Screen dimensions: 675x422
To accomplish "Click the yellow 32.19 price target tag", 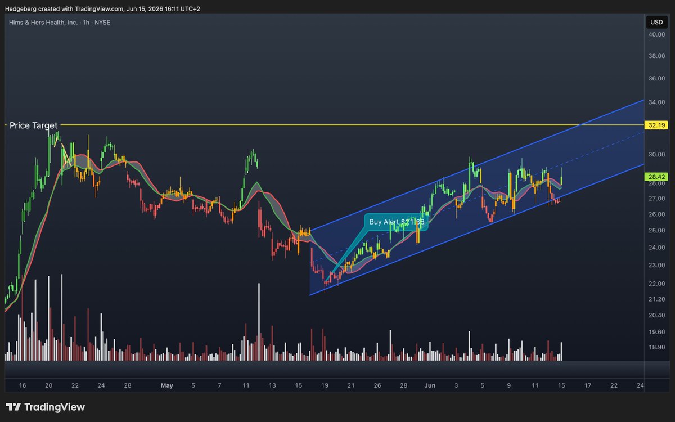I will tap(656, 124).
